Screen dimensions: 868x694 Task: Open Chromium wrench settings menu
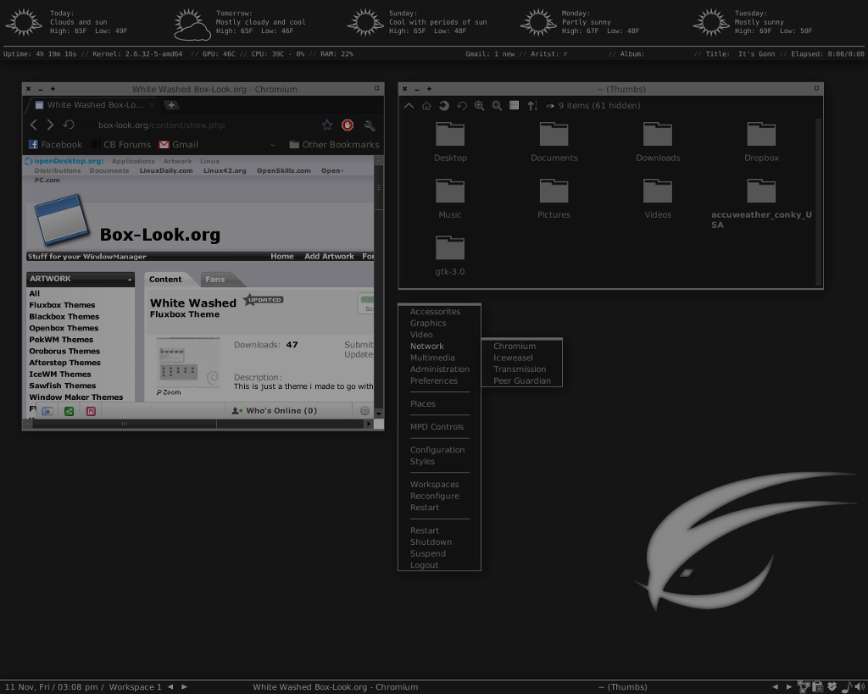[370, 125]
